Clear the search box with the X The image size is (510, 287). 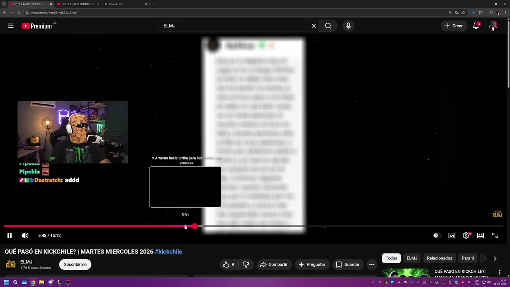coord(314,26)
